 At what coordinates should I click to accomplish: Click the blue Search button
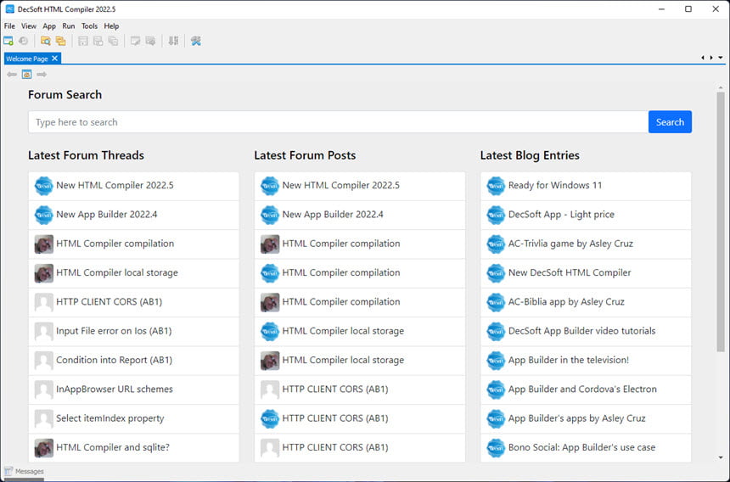point(670,122)
